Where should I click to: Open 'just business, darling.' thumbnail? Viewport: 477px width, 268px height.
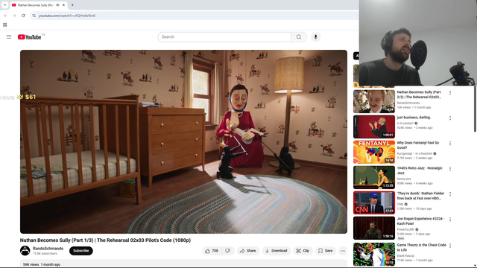point(374,127)
